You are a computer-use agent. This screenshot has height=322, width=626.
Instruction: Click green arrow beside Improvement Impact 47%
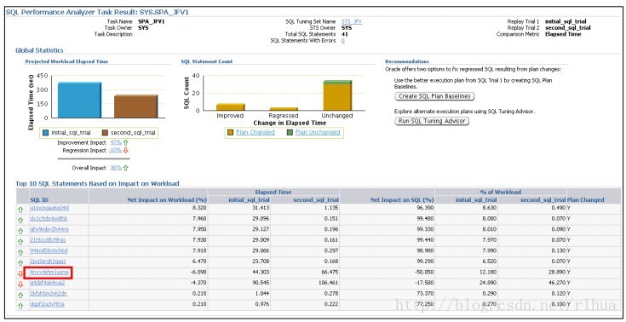126,142
